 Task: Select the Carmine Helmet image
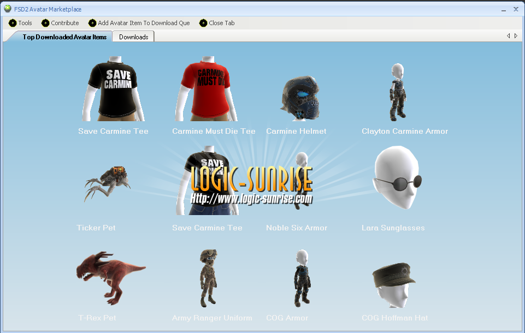click(x=300, y=98)
